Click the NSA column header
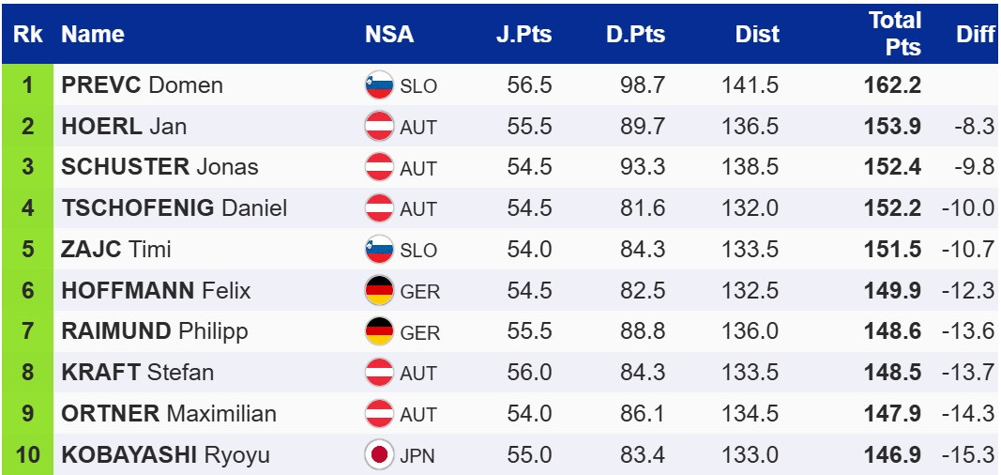 [388, 35]
